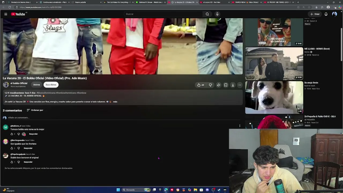Viewport: 343px width, 193px height.
Task: Open the YouTube hamburger guide menu
Action: pos(6,14)
